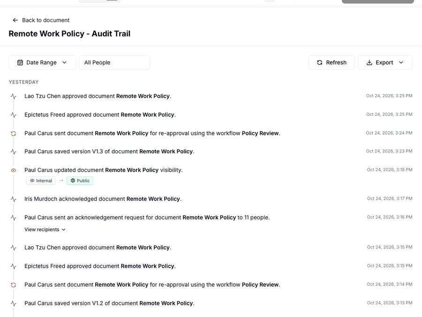Image resolution: width=422 pixels, height=317 pixels.
Task: Click the calendar icon in Date Range
Action: click(x=20, y=62)
